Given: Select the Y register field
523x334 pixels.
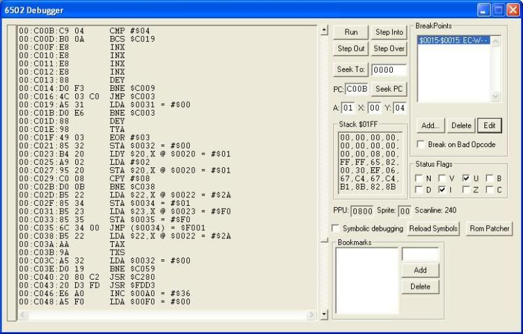Looking at the screenshot, I should (x=399, y=108).
